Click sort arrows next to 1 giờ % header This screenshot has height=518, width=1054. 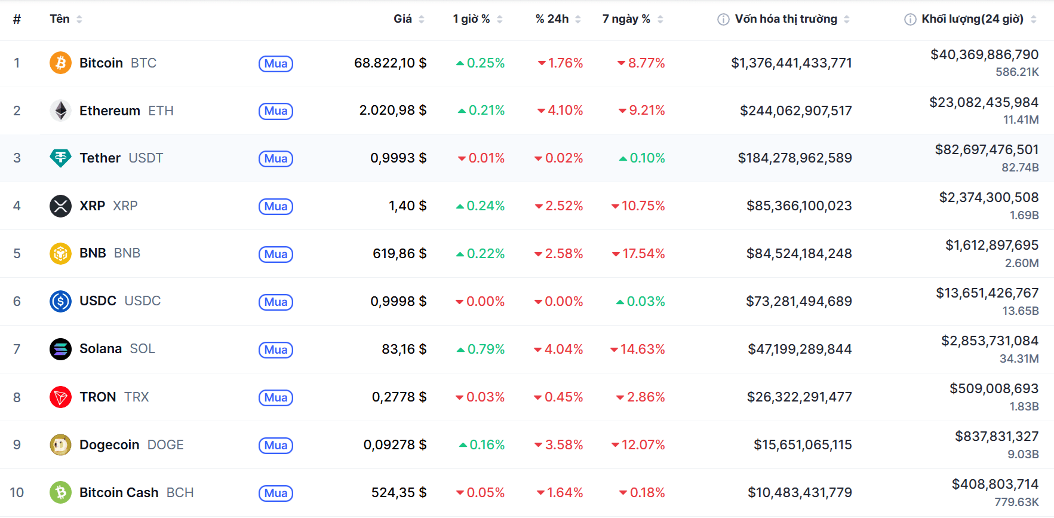(x=500, y=20)
